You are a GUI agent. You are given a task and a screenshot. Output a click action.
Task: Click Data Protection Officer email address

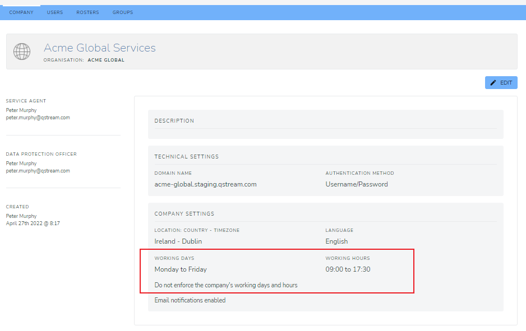click(38, 171)
